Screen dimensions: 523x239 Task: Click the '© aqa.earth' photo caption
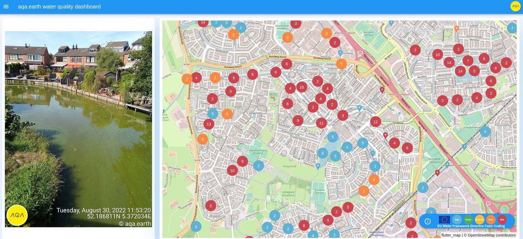(135, 224)
